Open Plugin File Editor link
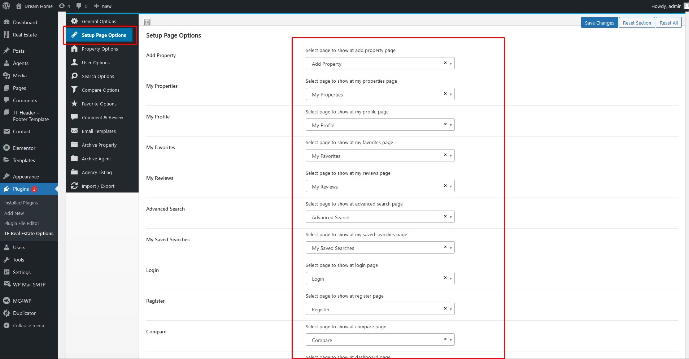 tap(22, 223)
